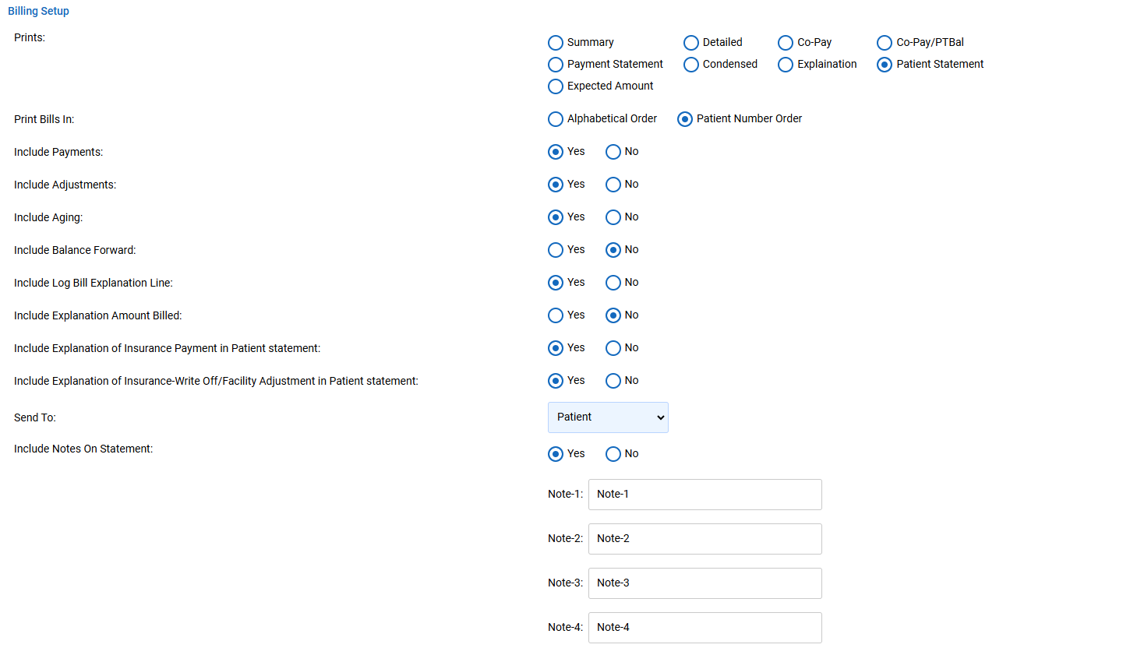Pick the Condensed print option
1123x648 pixels.
[691, 65]
